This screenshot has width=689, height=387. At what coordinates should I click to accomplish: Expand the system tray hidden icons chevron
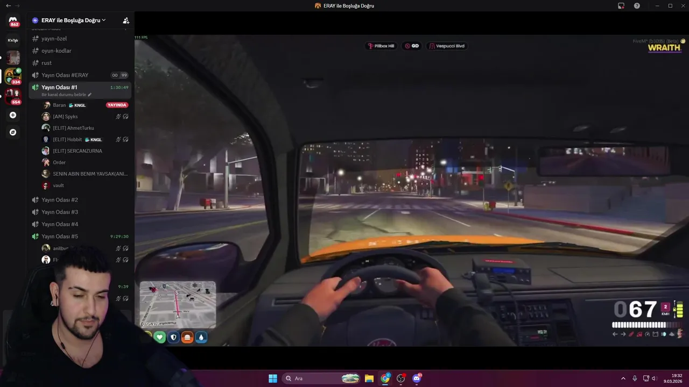pyautogui.click(x=623, y=378)
